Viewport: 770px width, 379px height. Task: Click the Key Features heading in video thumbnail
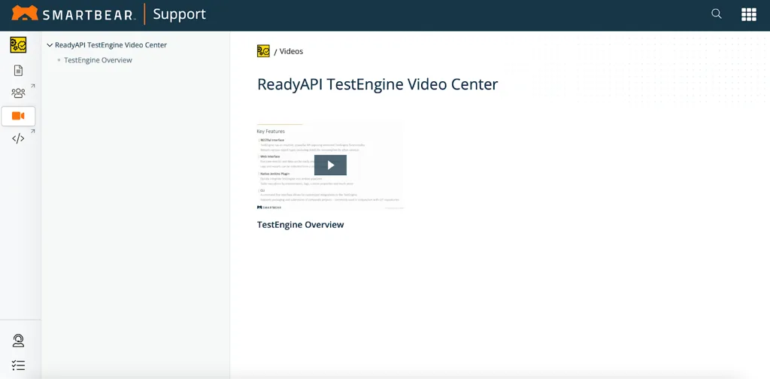[x=271, y=131]
